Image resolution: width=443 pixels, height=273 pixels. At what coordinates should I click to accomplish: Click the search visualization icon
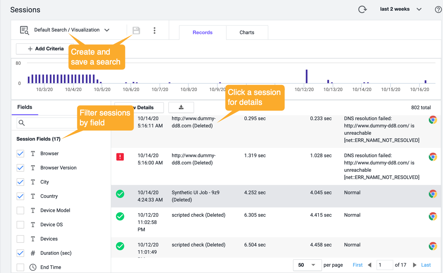[x=24, y=30]
